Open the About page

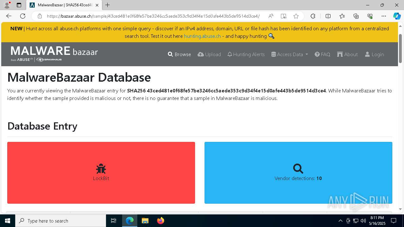[348, 54]
